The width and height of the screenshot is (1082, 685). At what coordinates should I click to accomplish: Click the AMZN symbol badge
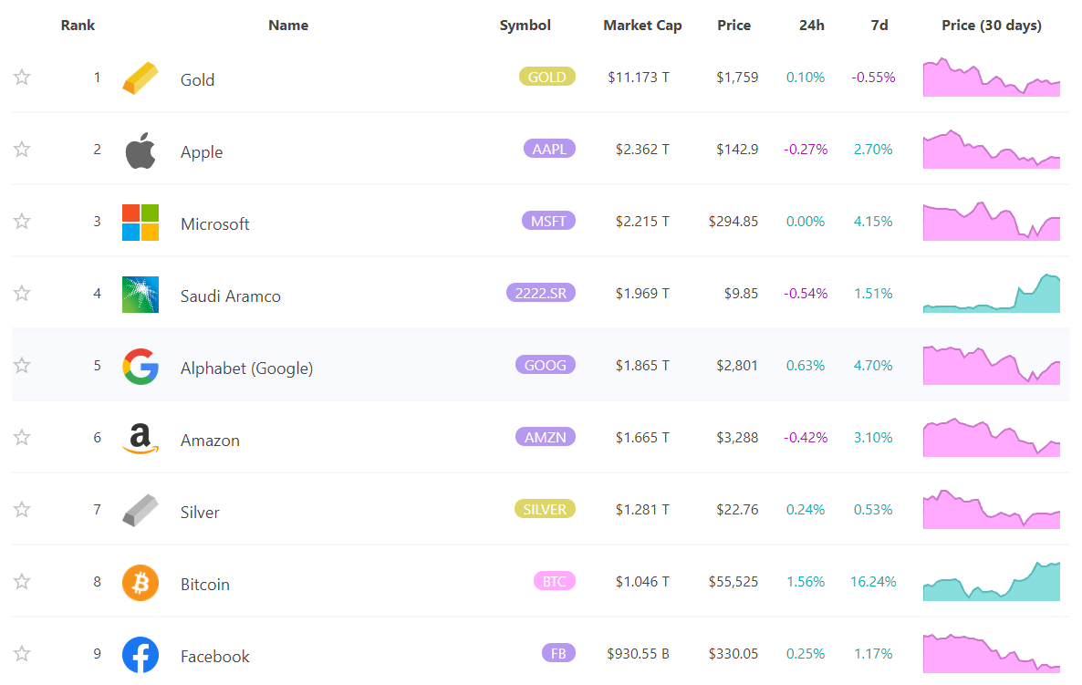(x=546, y=437)
